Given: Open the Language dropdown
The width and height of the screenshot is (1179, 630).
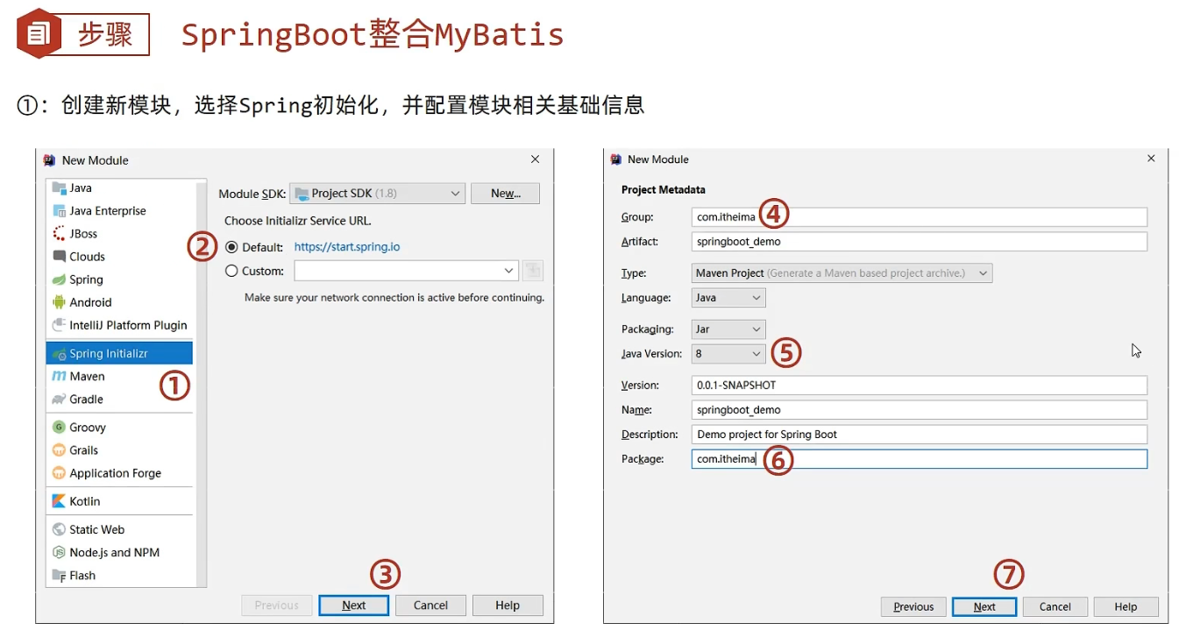Looking at the screenshot, I should point(728,298).
